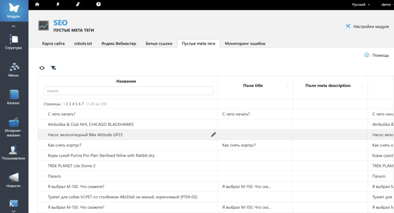394x213 pixels.
Task: Refresh the table with the reload icon
Action: tap(42, 68)
